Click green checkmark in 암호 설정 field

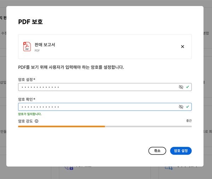click(x=188, y=87)
